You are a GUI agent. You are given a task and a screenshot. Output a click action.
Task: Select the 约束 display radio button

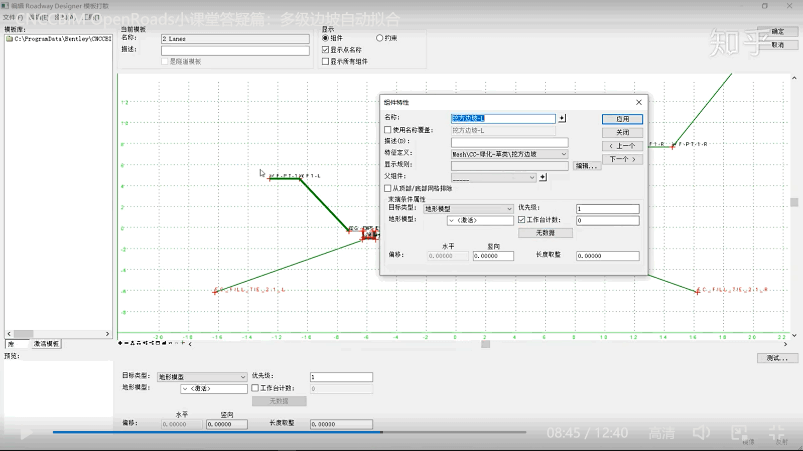(x=379, y=38)
